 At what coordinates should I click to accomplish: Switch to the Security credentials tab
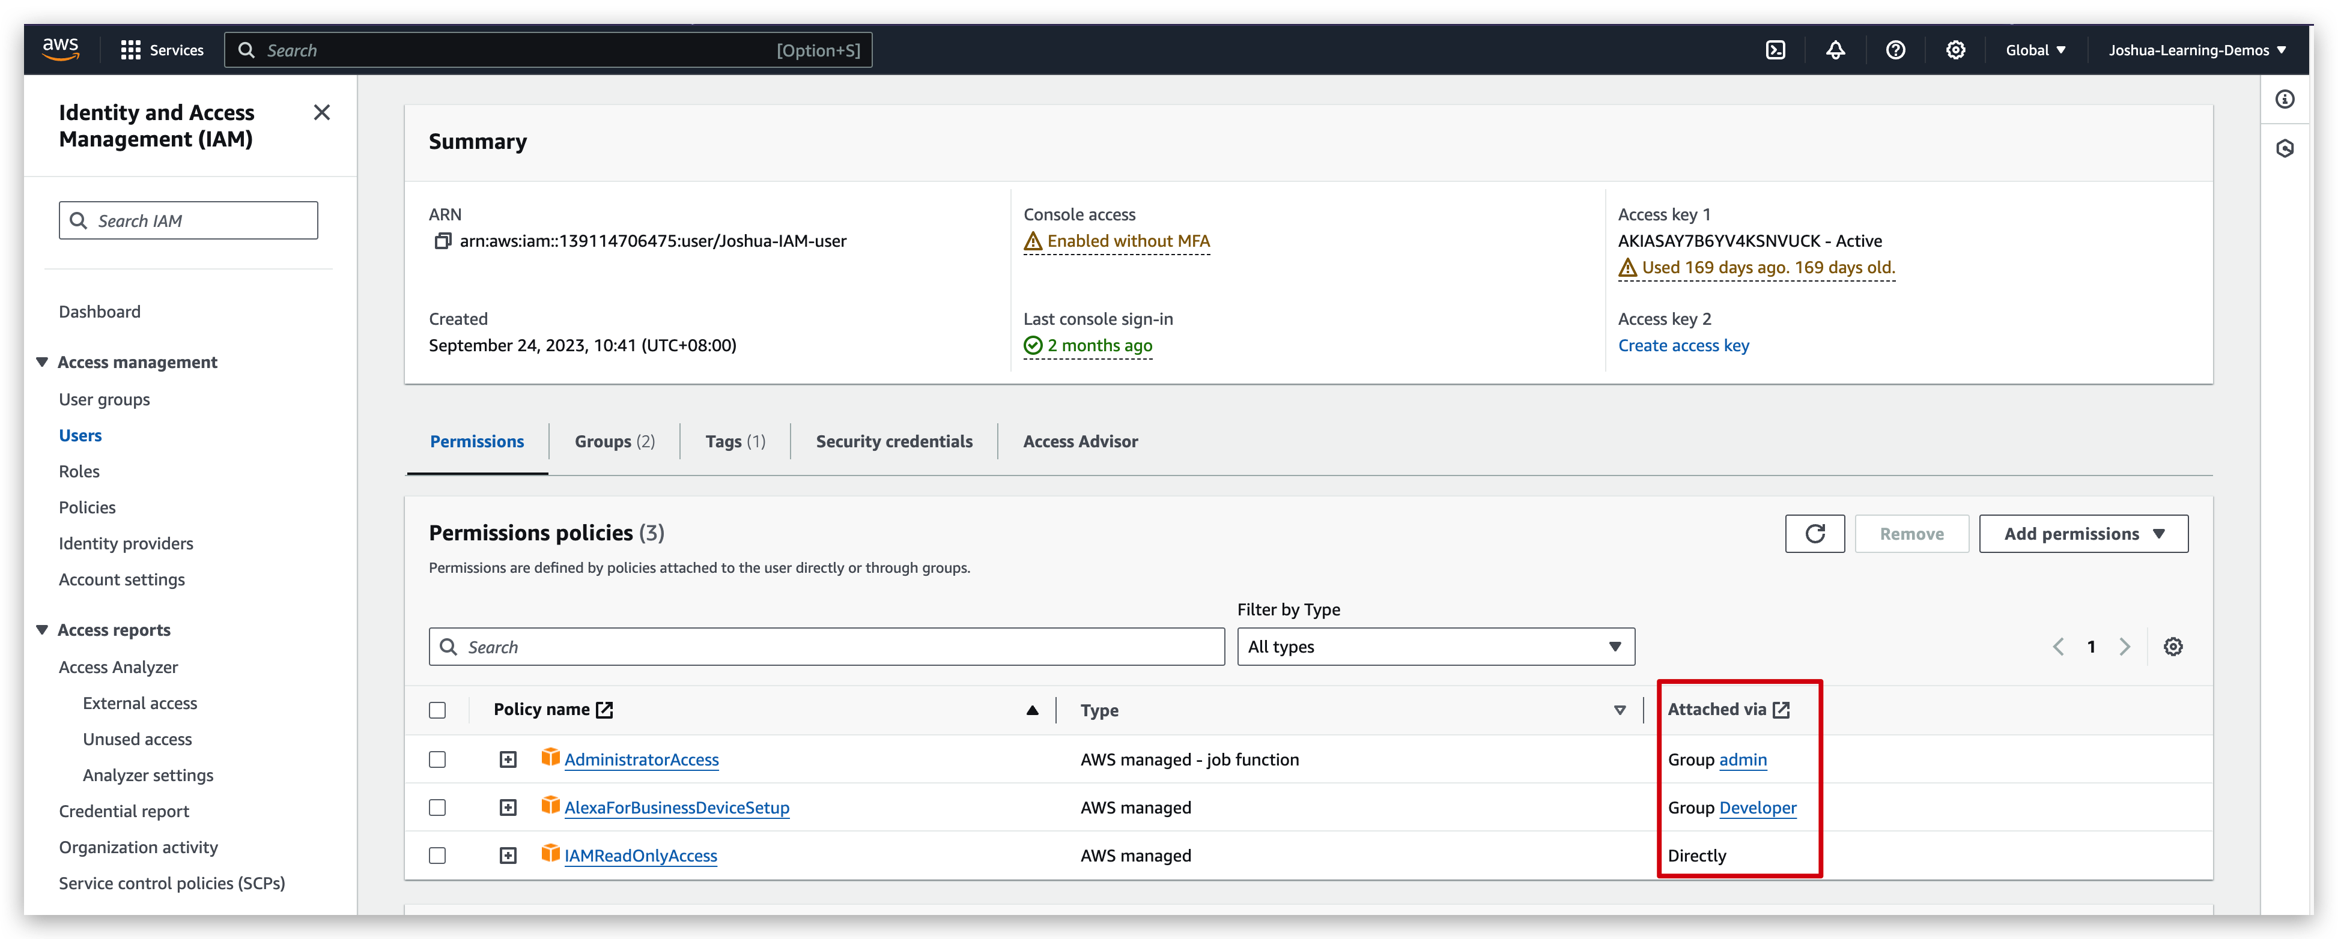click(x=893, y=442)
